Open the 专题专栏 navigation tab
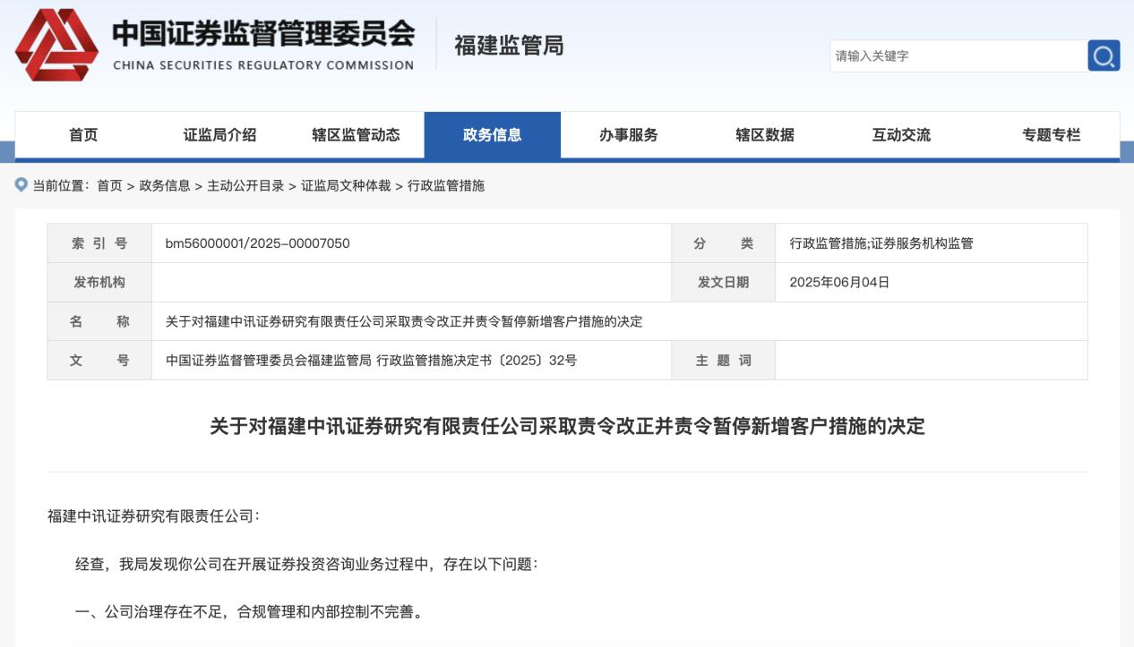The image size is (1134, 647). 1052,135
